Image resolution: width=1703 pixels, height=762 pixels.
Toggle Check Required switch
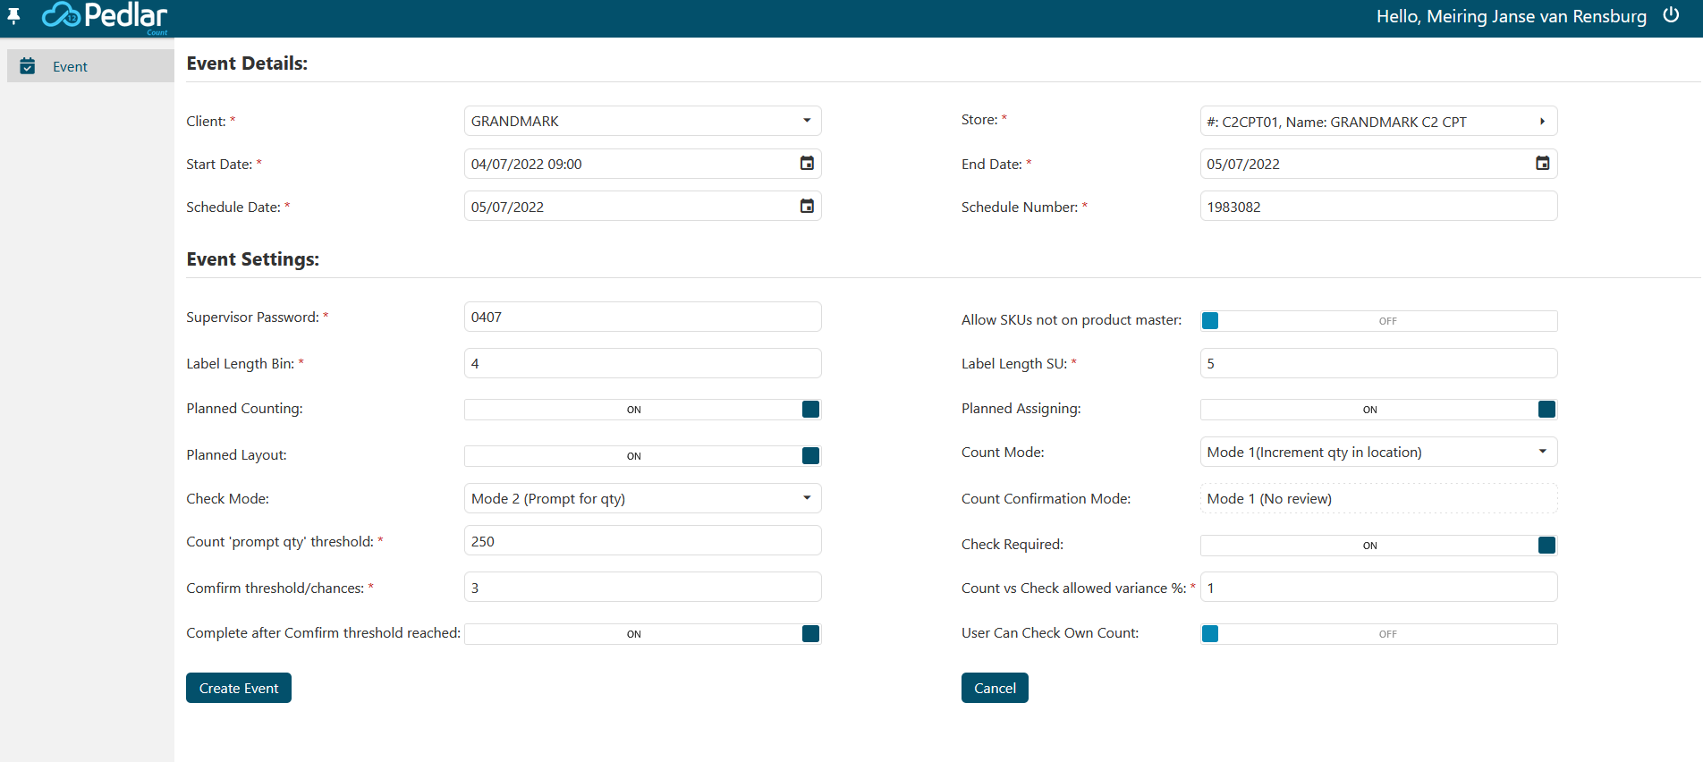[x=1546, y=546]
